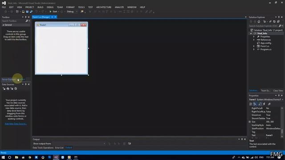Collapse the Stud_Info project node

coord(251,34)
